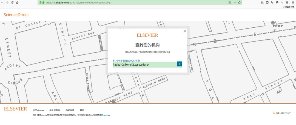Click the RELX Group logo
The image size is (296, 125).
tap(282, 113)
